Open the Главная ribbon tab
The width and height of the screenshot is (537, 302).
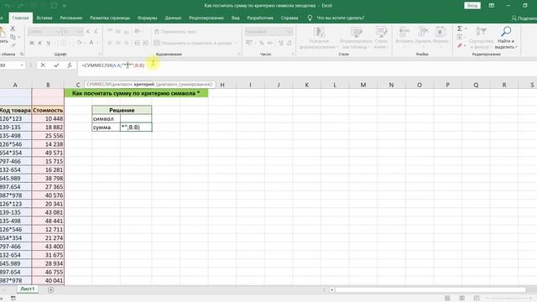tap(20, 18)
